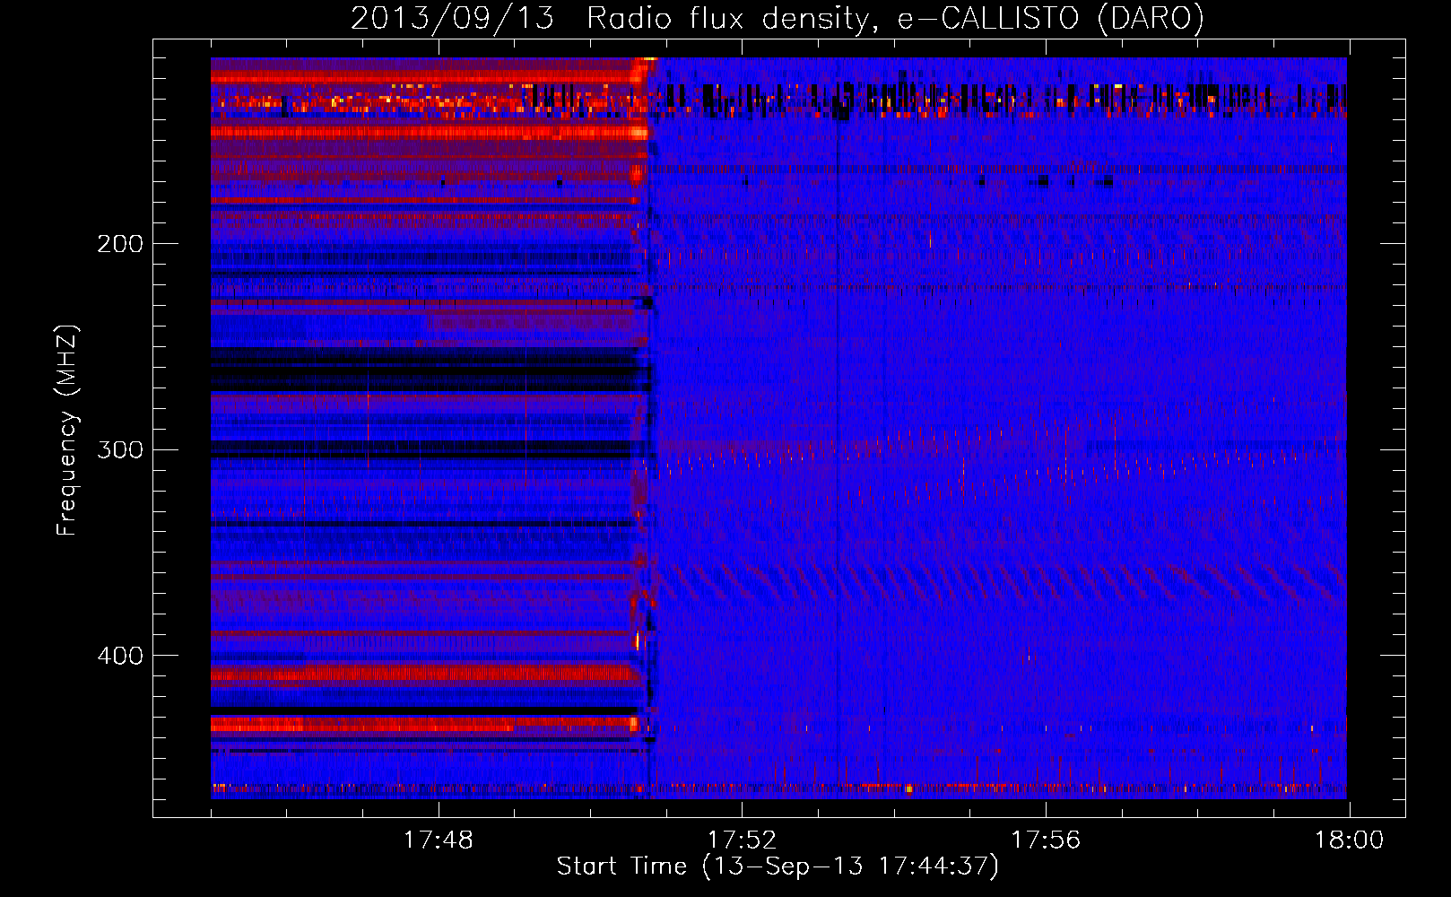Screen dimensions: 1451x897
Task: Click the 400 frequency tick label
Action: (x=120, y=656)
